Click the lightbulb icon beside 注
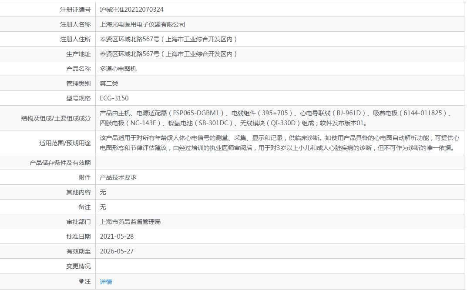Image resolution: width=467 pixels, height=290 pixels. click(81, 281)
